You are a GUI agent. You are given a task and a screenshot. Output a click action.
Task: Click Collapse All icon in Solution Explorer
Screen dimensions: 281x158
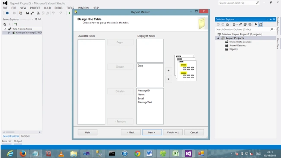(x=245, y=24)
